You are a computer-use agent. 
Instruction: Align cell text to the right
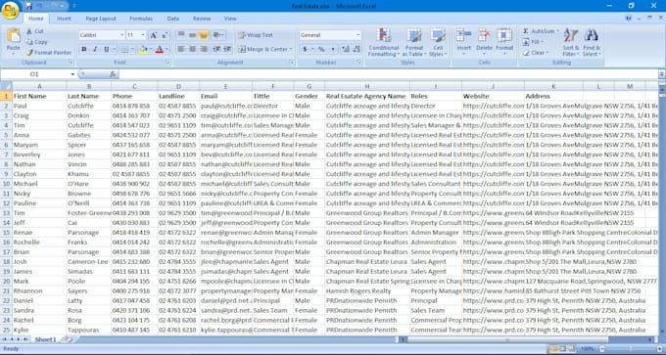coord(204,49)
